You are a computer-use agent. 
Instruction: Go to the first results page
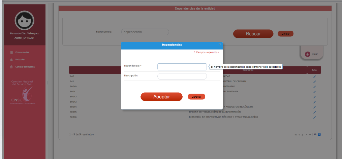296,134
